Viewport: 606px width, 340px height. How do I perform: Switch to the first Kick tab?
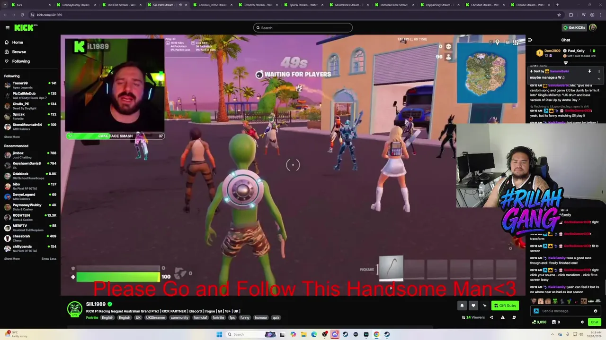click(x=31, y=5)
